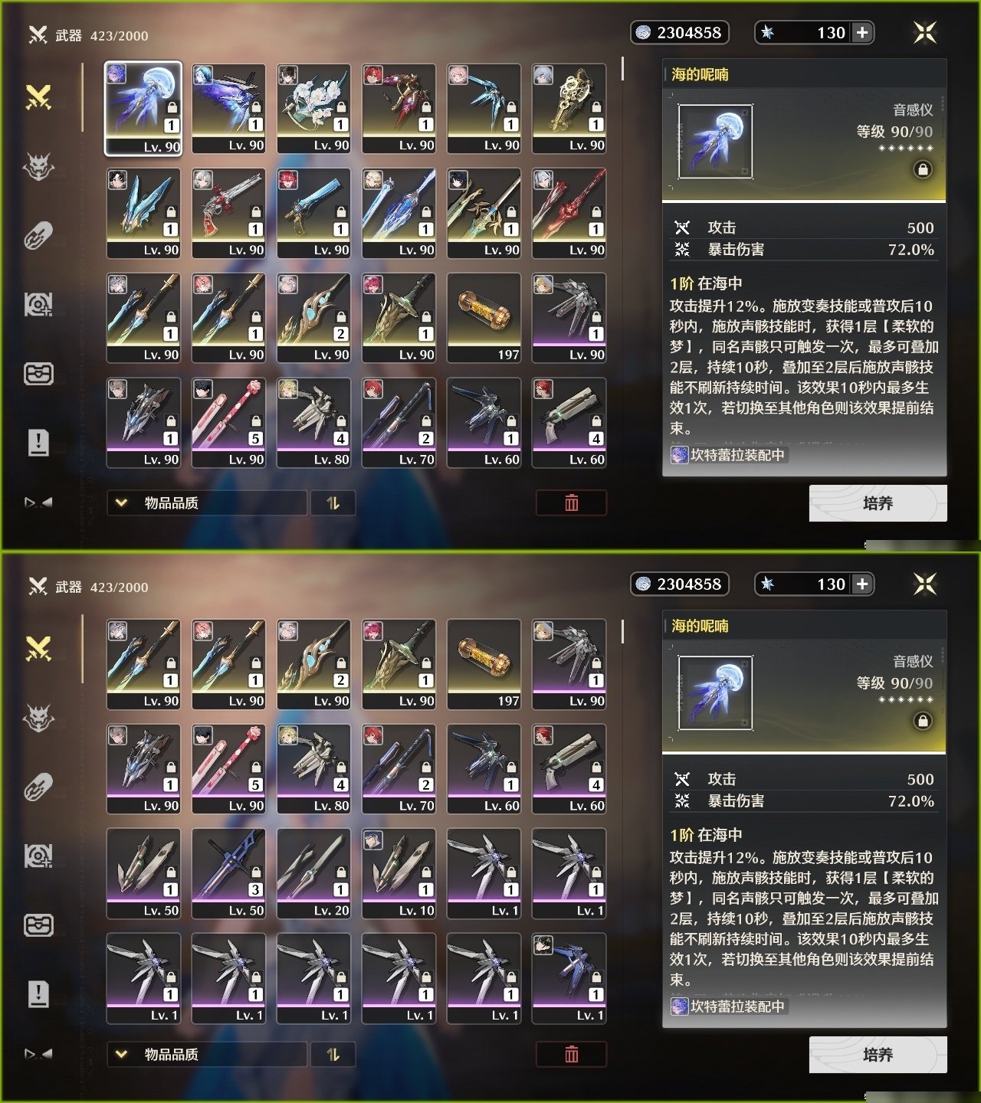Toggle the 海的呢喃 lock icon in upper details panel
This screenshot has height=1103, width=981.
pos(923,169)
